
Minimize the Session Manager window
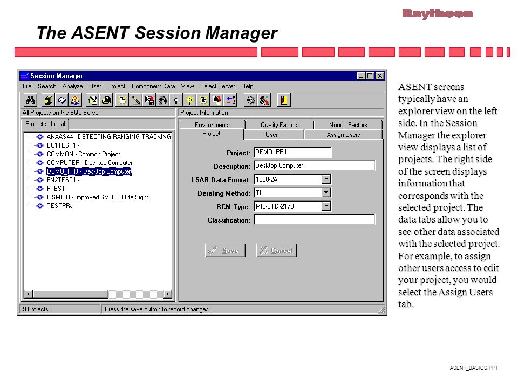(x=362, y=76)
